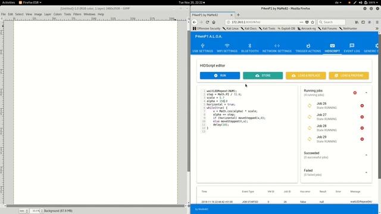Expand the Failed jobs section
381x214 pixels.
[x=366, y=172]
